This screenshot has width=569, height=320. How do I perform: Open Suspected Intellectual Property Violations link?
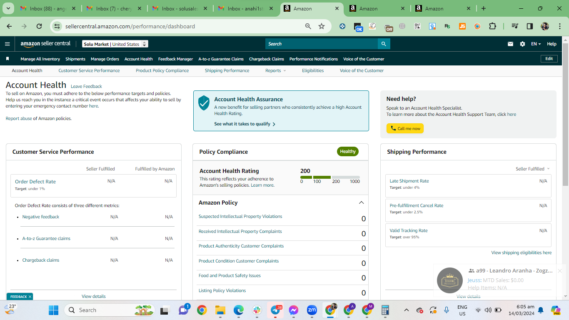point(240,216)
